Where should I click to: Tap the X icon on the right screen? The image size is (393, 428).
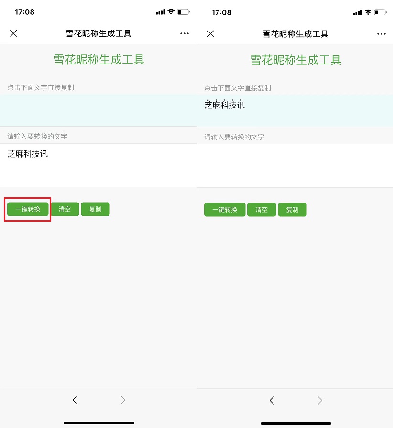pyautogui.click(x=210, y=33)
